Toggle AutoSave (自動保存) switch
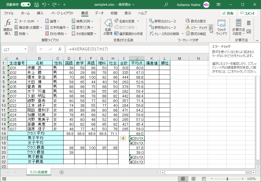This screenshot has height=182, width=261. tap(26, 5)
